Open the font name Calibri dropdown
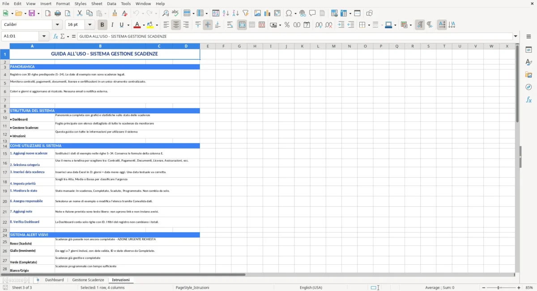537x291 pixels. click(x=57, y=25)
